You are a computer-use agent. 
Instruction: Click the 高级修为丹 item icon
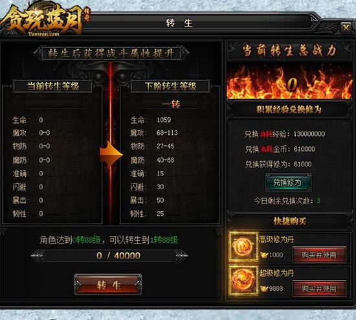point(243,247)
